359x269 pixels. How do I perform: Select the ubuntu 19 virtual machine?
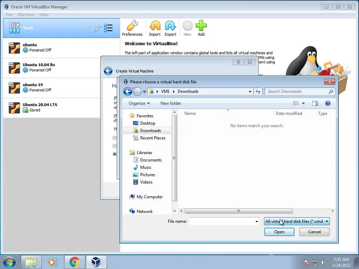click(x=52, y=87)
